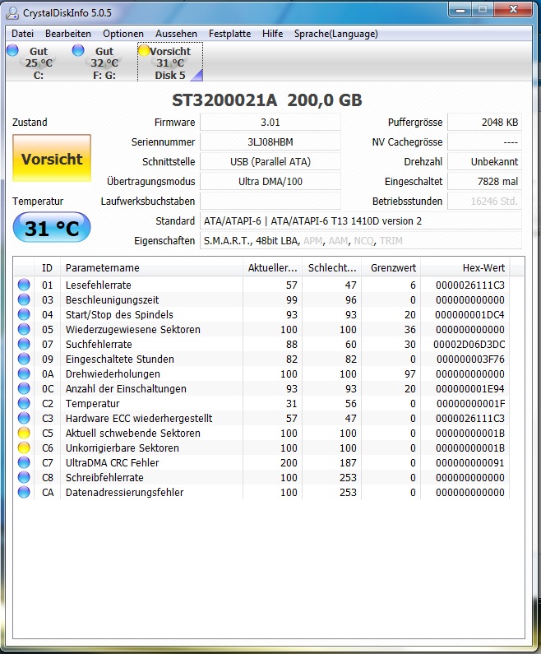This screenshot has width=541, height=654.
Task: Click the yellow icon for Aktuell schwebende Sektoren
Action: (x=24, y=433)
